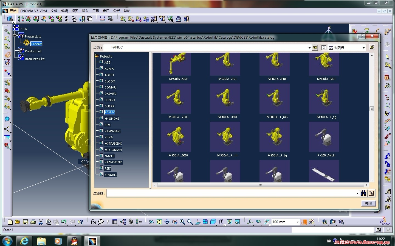Select the Robotlib root folder

pos(106,56)
